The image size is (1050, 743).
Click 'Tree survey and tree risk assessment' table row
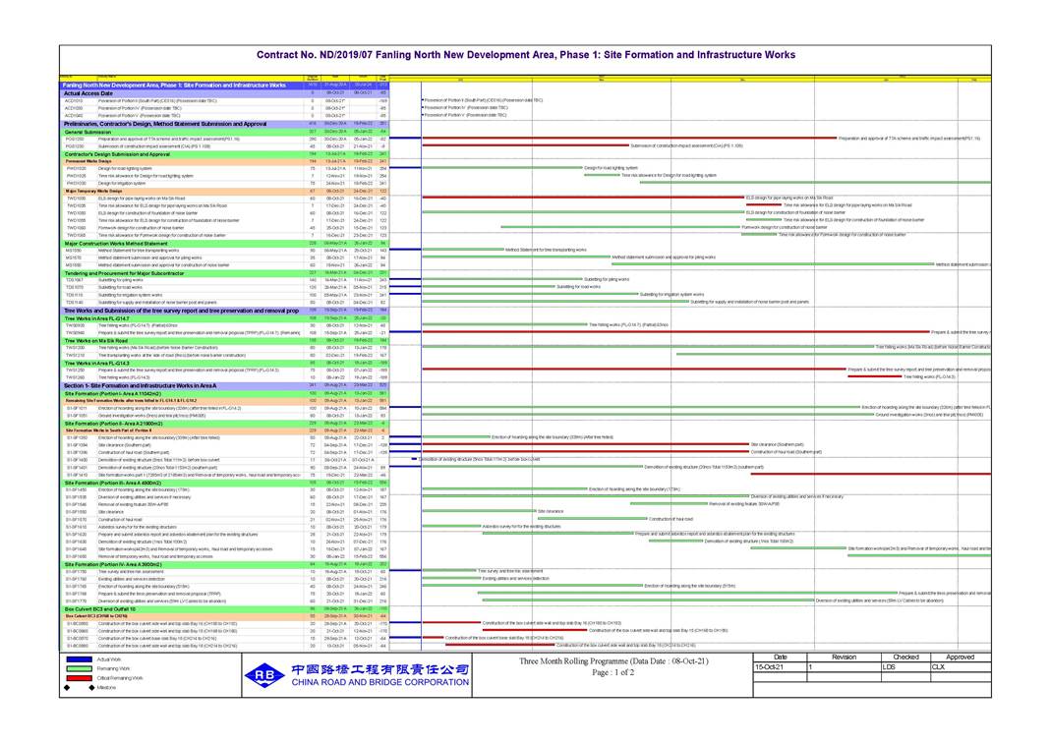[x=224, y=572]
